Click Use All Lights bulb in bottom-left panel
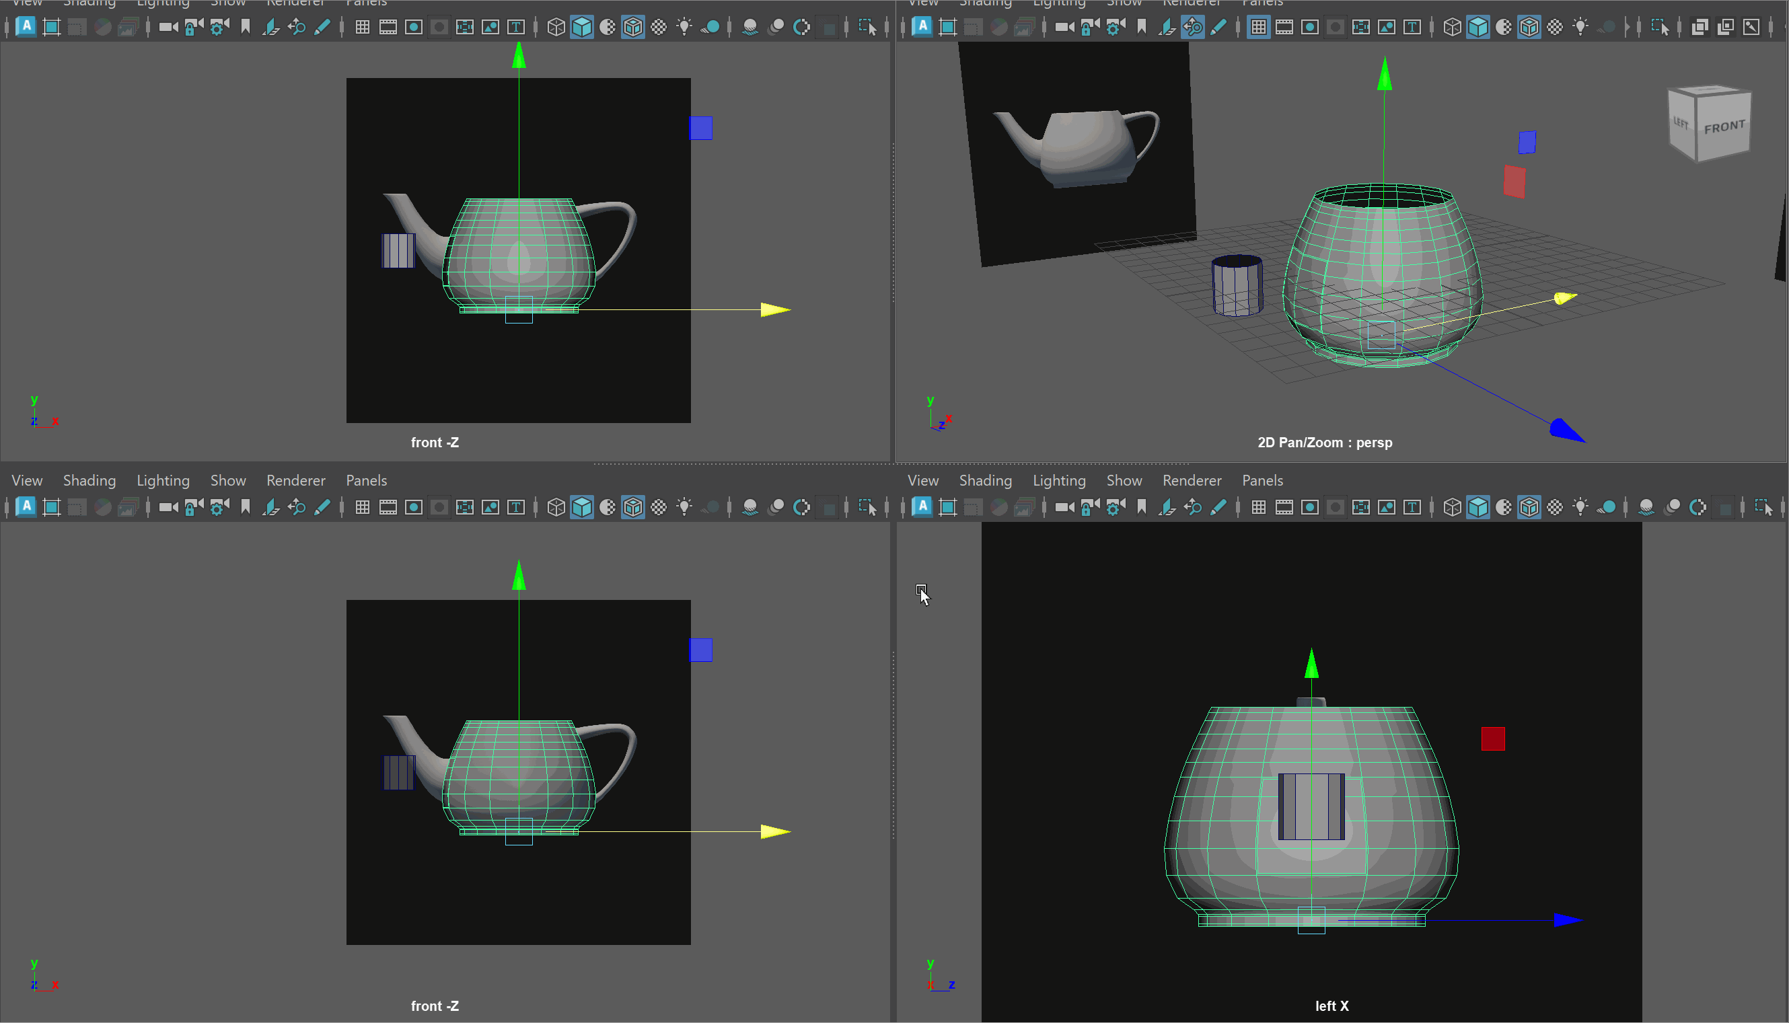This screenshot has width=1789, height=1023. (x=684, y=507)
